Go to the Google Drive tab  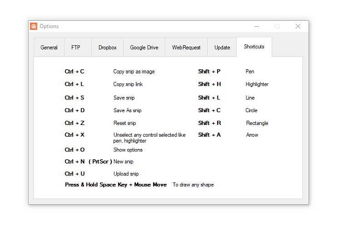click(144, 47)
